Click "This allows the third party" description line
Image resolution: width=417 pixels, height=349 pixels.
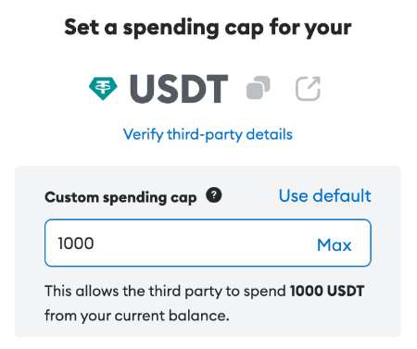click(x=205, y=291)
